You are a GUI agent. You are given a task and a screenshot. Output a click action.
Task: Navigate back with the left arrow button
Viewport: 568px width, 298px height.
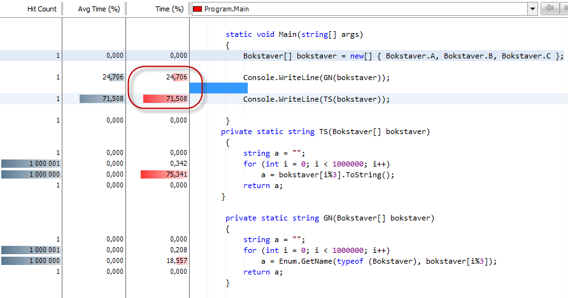tap(550, 8)
